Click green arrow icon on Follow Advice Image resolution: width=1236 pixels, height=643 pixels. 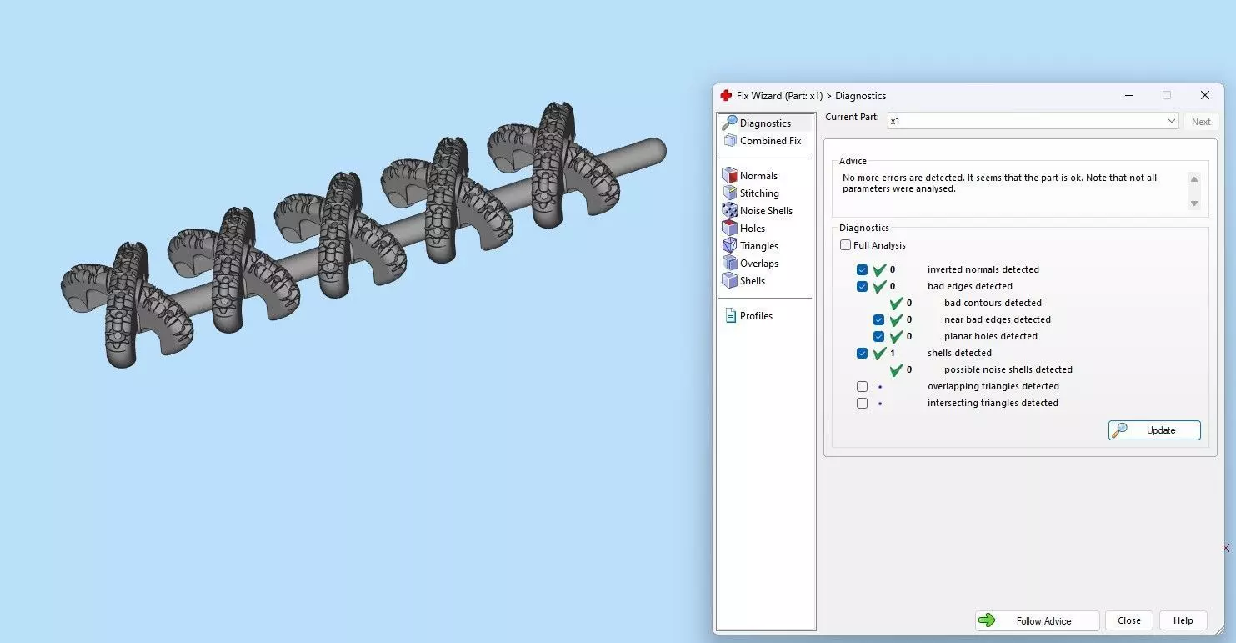tap(987, 620)
